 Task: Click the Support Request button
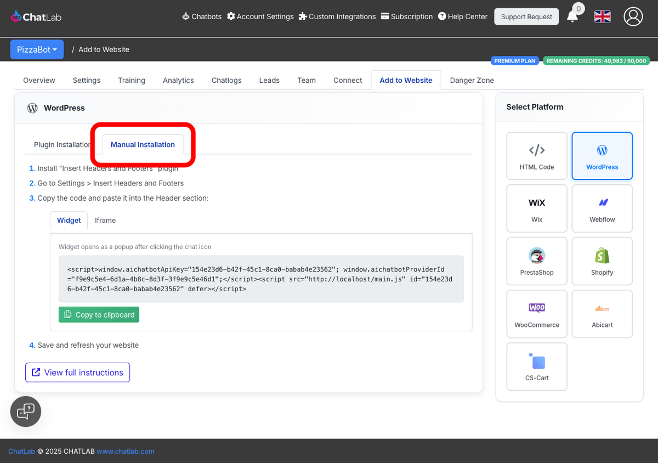pyautogui.click(x=526, y=16)
